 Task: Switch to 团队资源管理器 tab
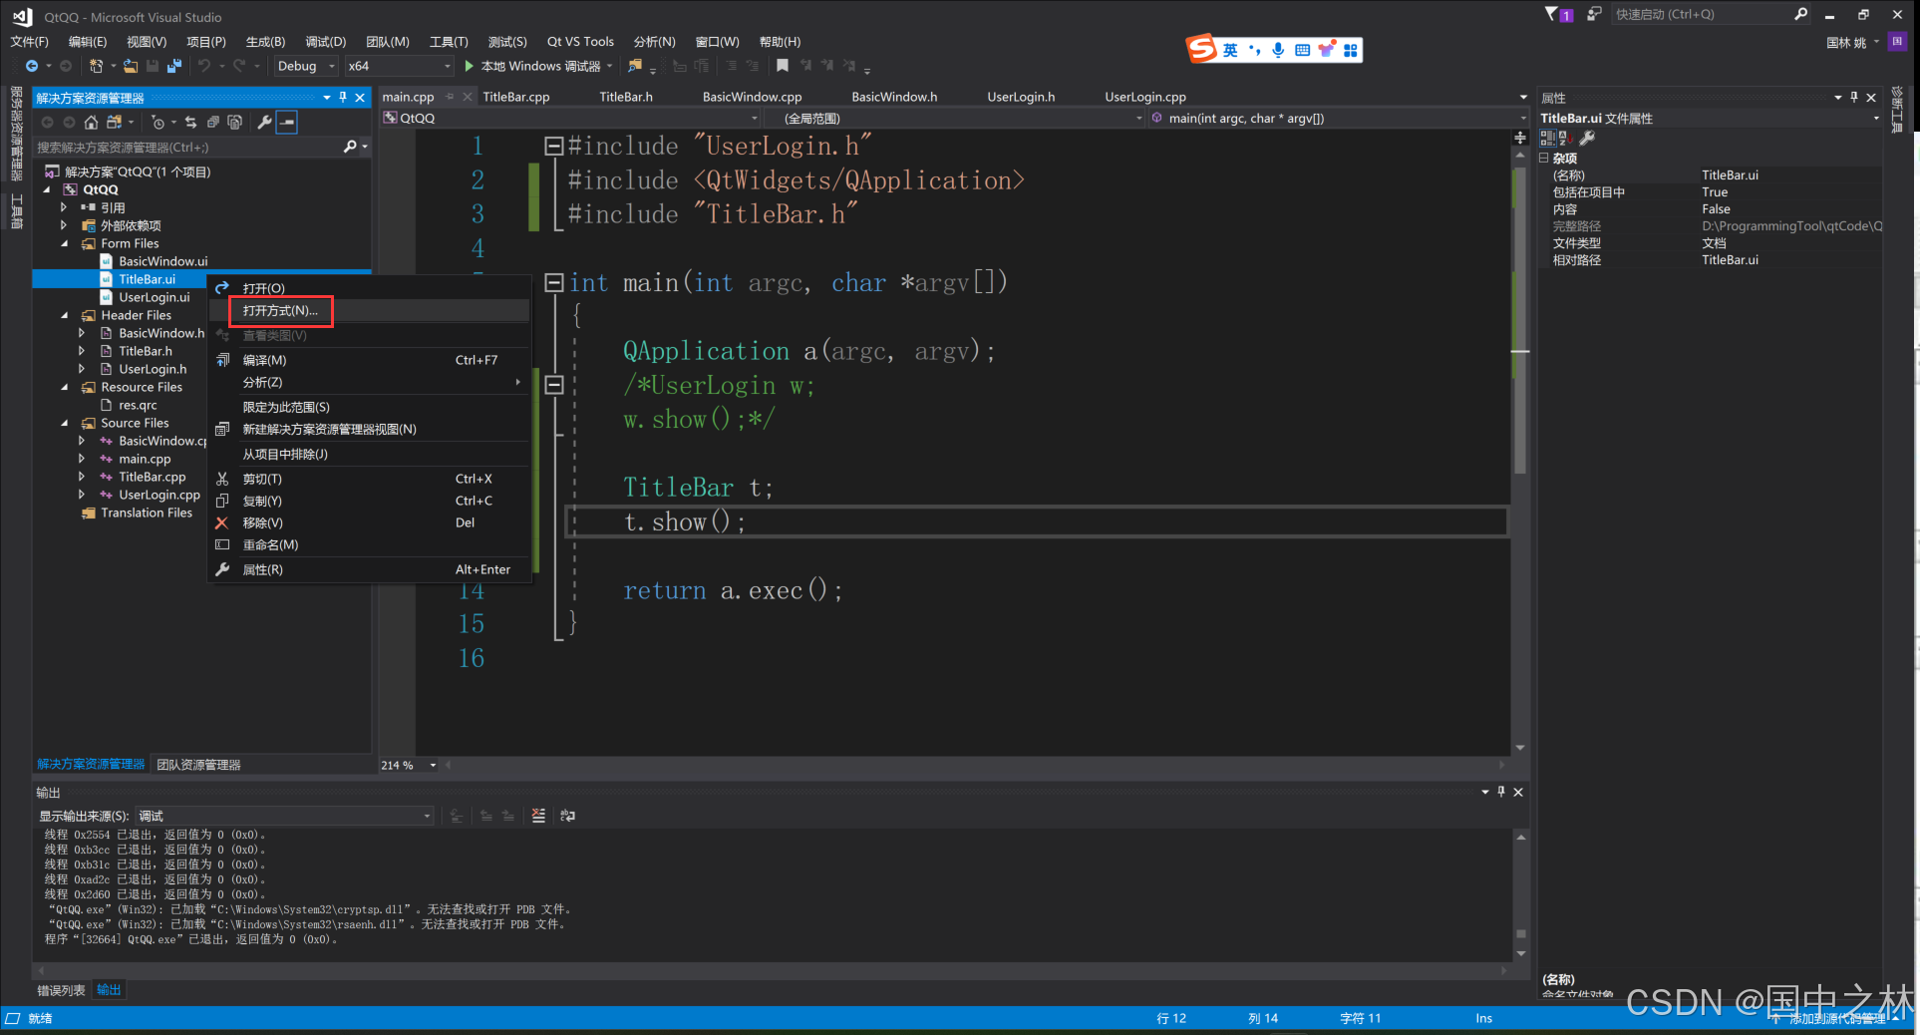click(x=198, y=765)
